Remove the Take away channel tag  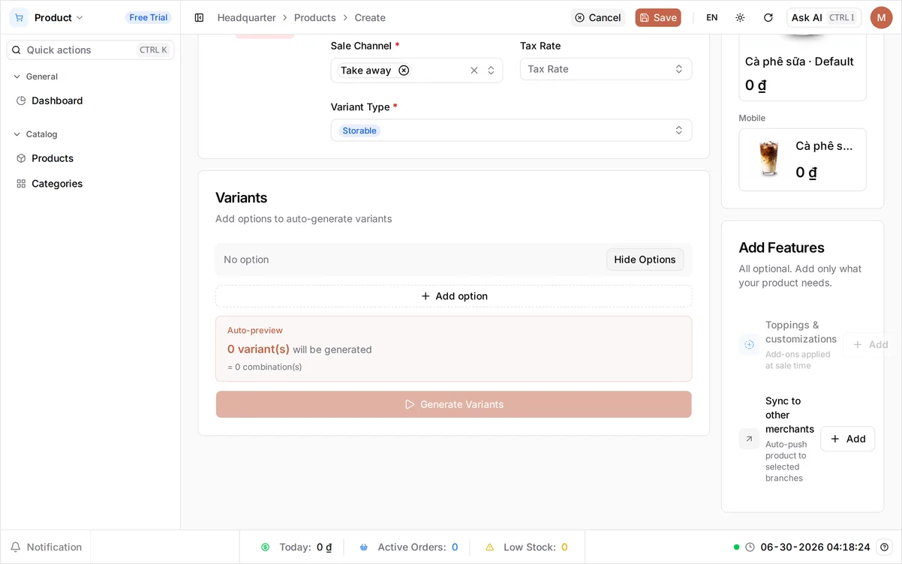coord(404,70)
